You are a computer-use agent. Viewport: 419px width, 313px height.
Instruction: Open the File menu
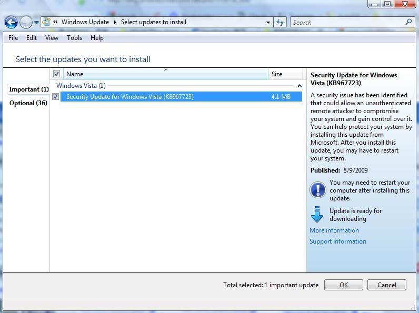point(13,38)
